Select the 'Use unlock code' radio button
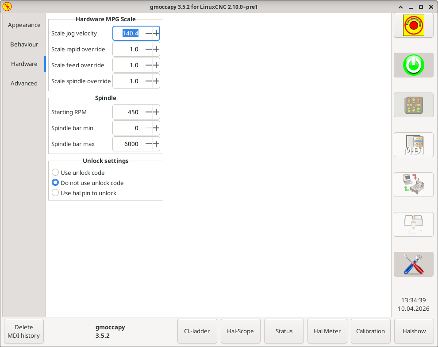 coord(55,172)
